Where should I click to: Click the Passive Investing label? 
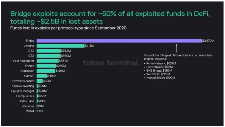click(23, 86)
